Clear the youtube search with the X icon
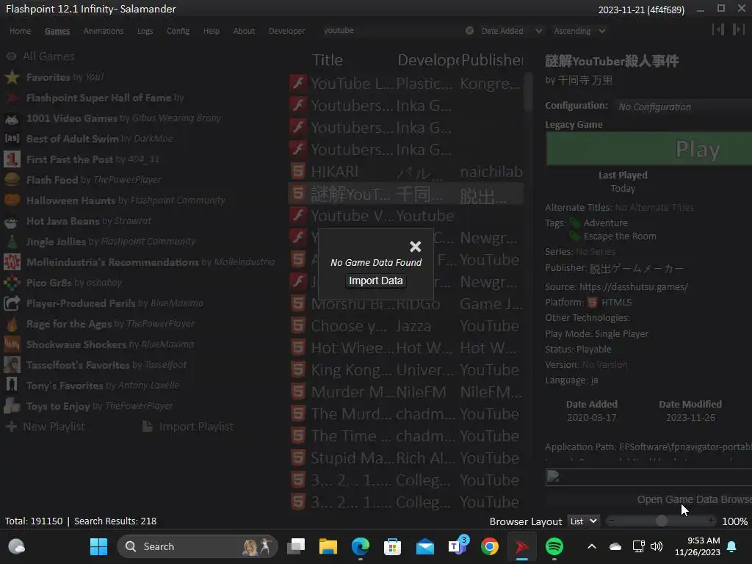This screenshot has height=564, width=752. coord(469,31)
